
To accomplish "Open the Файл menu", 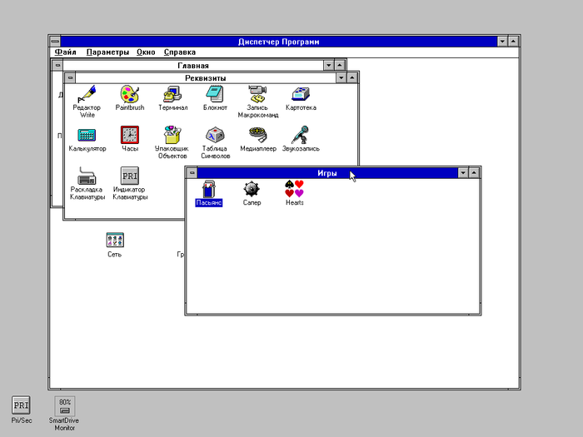I will (x=65, y=52).
